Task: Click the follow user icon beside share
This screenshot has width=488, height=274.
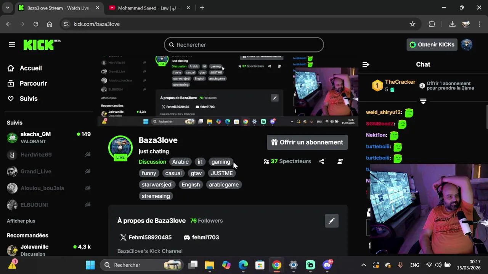Action: tap(340, 161)
